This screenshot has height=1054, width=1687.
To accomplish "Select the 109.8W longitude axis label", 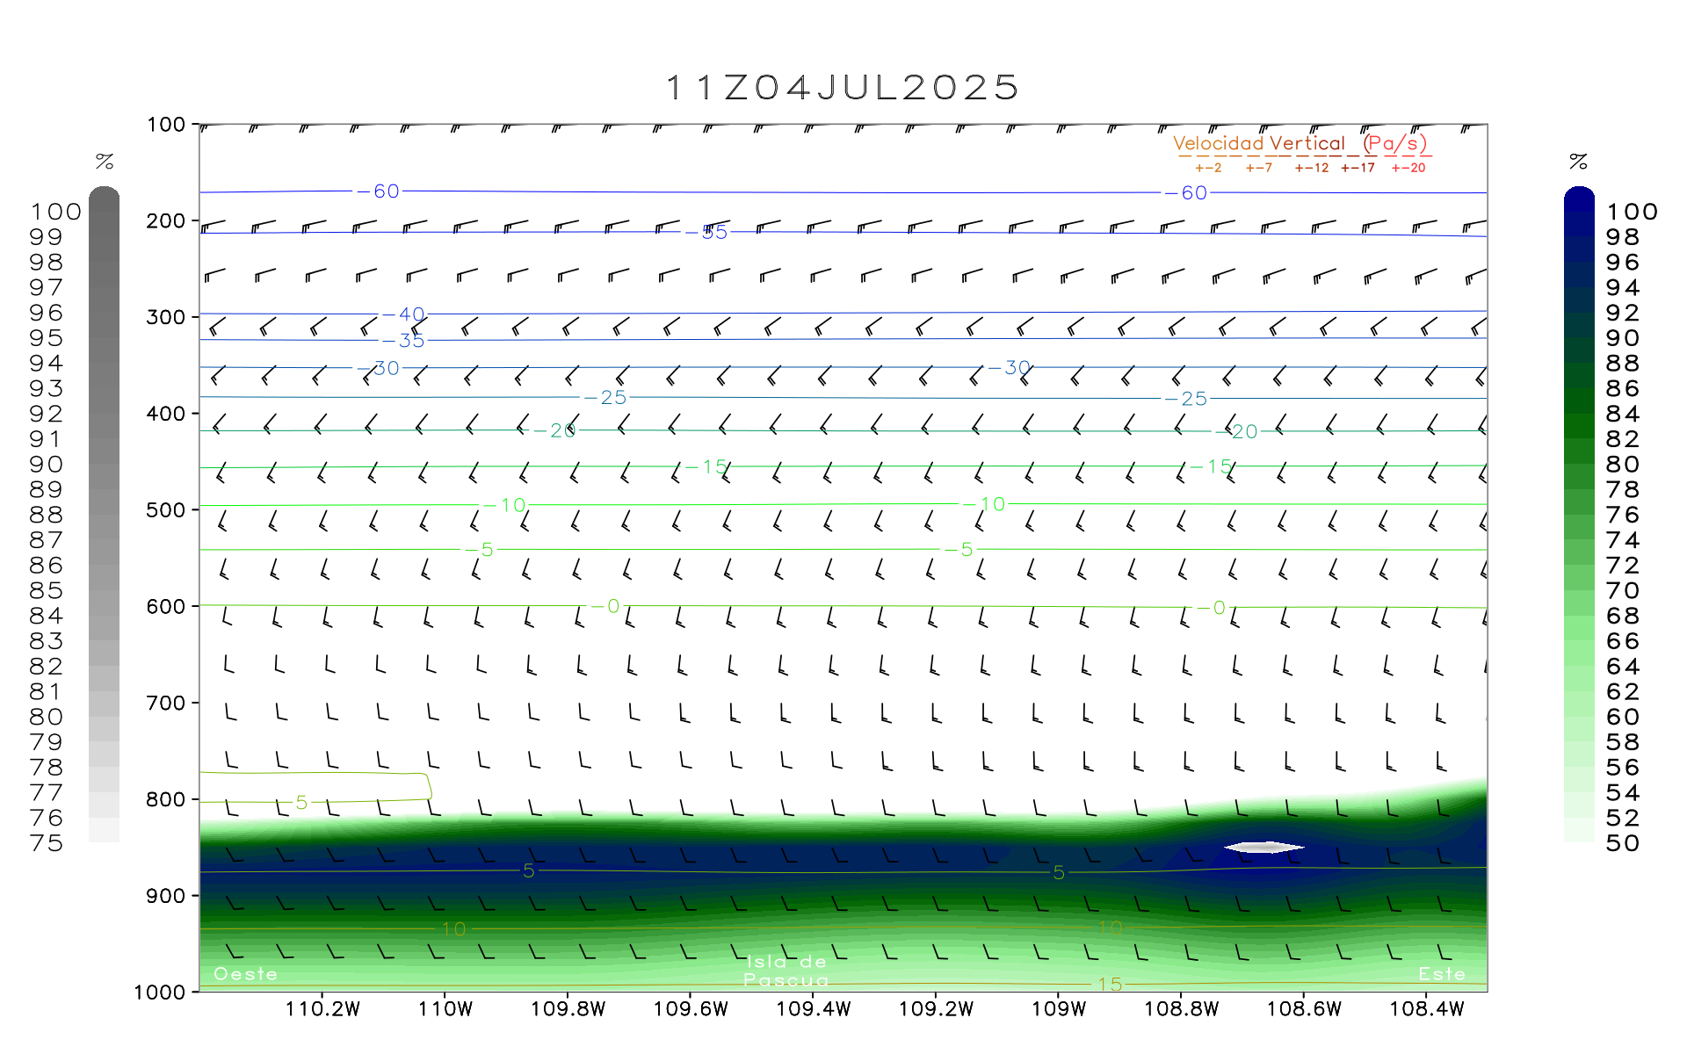I will click(568, 1009).
